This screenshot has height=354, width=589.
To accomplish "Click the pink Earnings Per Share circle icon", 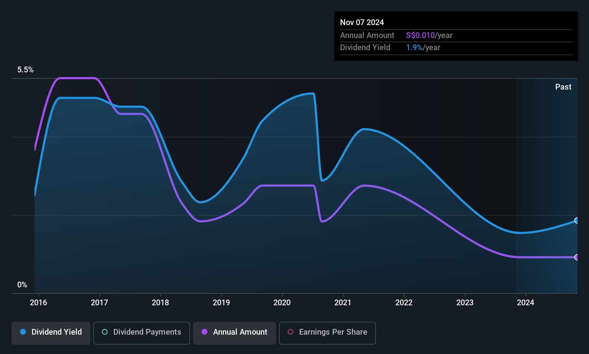I will (x=291, y=332).
